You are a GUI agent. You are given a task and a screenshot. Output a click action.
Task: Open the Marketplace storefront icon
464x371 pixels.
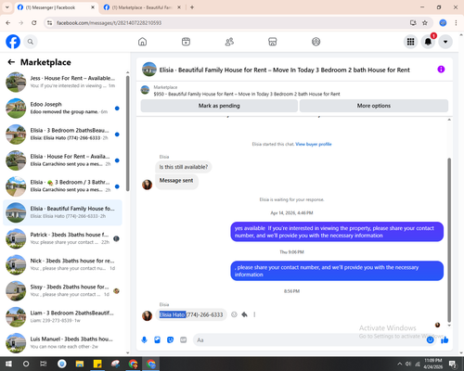(x=273, y=42)
